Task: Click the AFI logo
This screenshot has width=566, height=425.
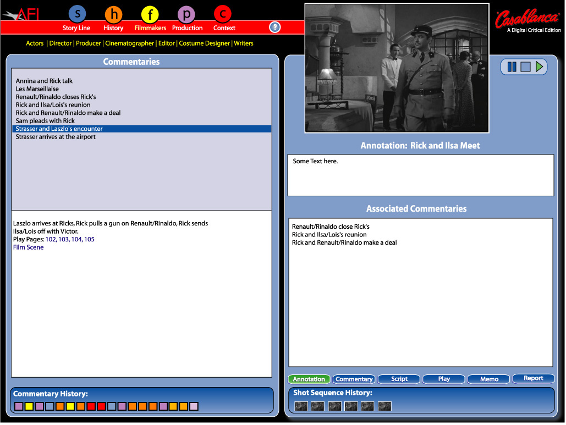Action: [22, 14]
